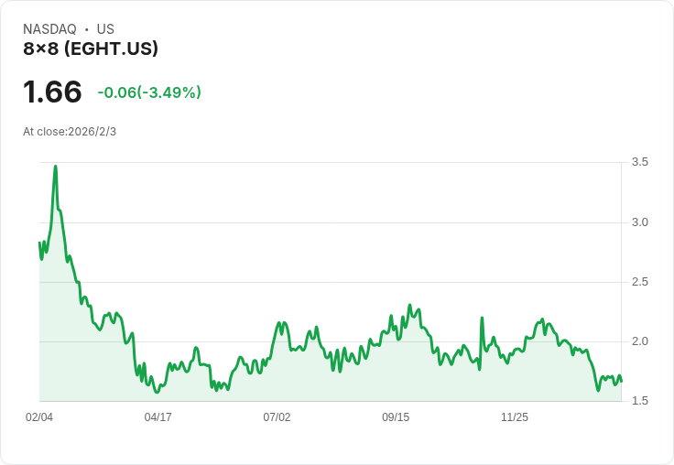Select the 2.0 y-axis label
The width and height of the screenshot is (674, 465).
coord(640,341)
